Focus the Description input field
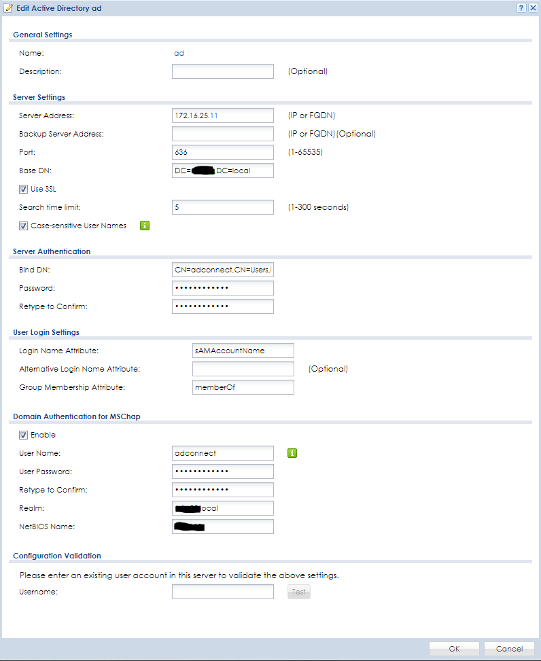541x661 pixels. [223, 71]
